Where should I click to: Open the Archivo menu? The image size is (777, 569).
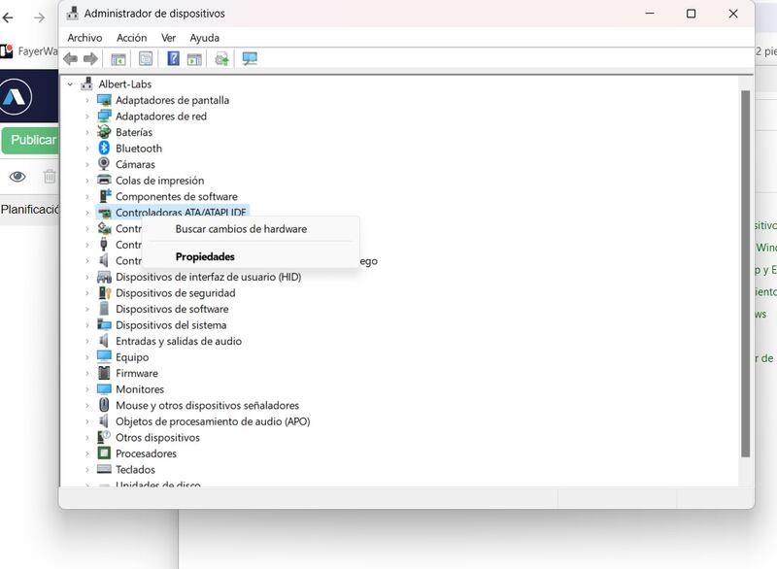[84, 38]
